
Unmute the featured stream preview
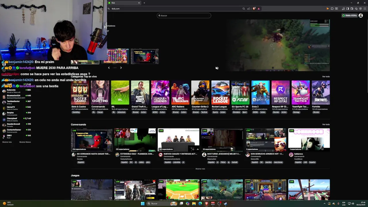coord(217,68)
